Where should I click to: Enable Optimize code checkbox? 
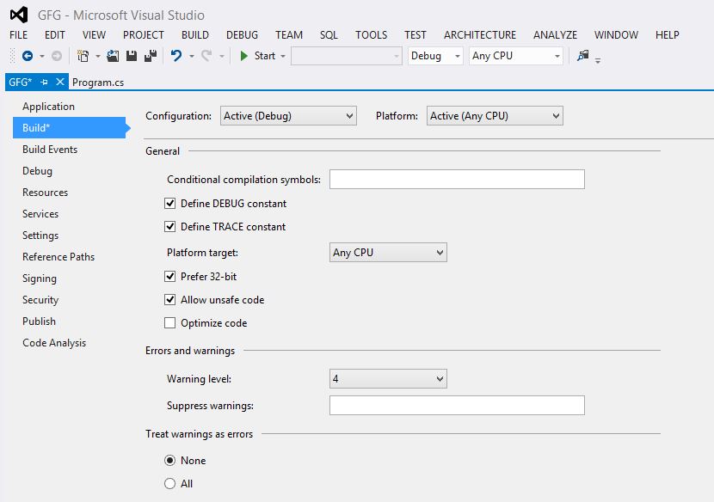tap(169, 322)
